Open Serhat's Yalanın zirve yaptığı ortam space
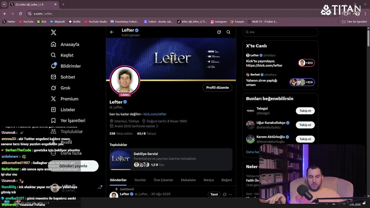The image size is (370, 208). point(262,83)
